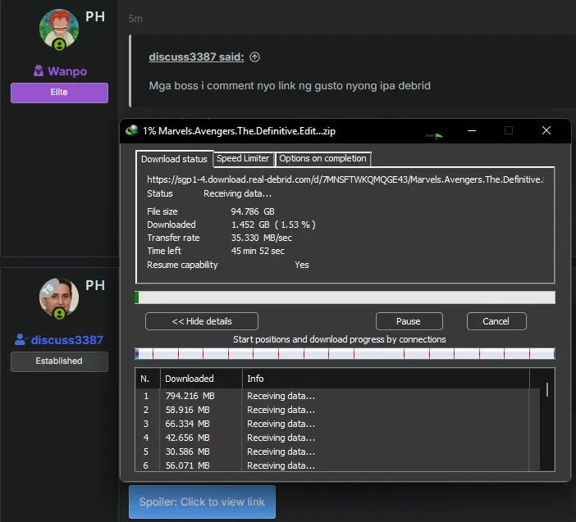Click the real-debrid download URL text
This screenshot has width=576, height=522.
[345, 179]
